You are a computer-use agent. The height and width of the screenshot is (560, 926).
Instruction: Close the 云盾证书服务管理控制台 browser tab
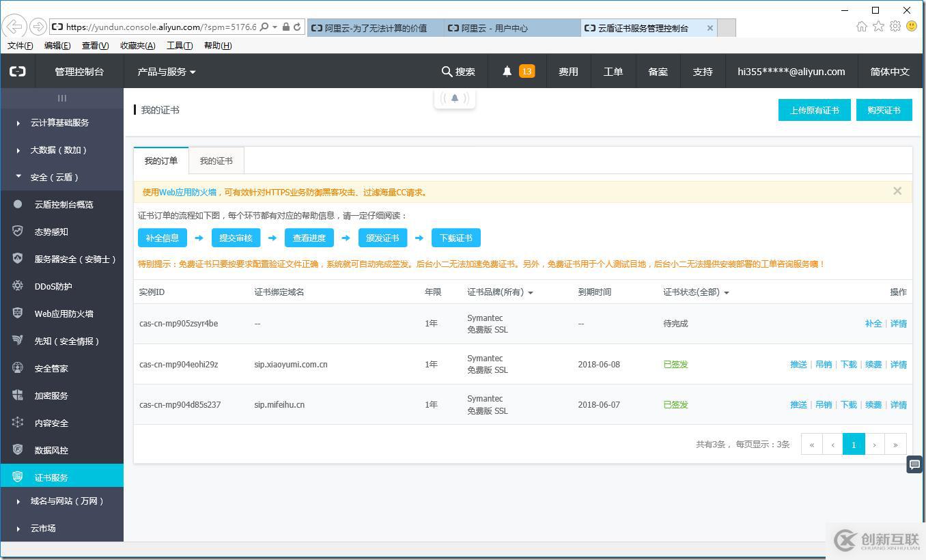710,28
